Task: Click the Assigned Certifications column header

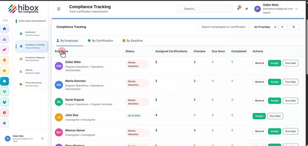Action: (171, 51)
